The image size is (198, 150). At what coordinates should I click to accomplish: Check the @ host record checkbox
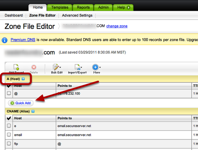(9, 93)
